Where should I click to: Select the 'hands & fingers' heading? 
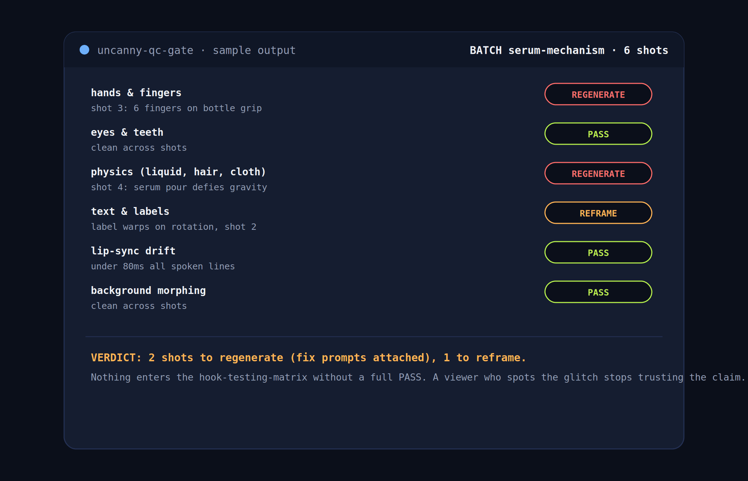pos(136,93)
